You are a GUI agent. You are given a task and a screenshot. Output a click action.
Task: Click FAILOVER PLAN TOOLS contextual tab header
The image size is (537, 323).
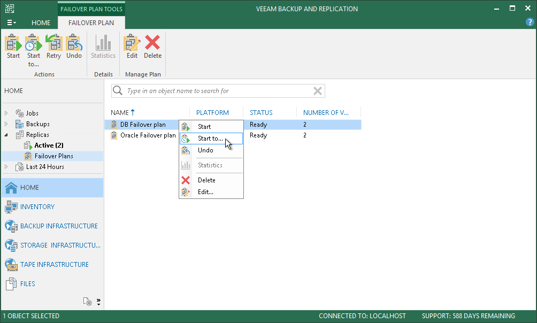coord(91,9)
